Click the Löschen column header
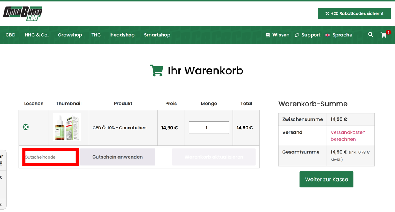395x212 pixels. click(x=34, y=103)
